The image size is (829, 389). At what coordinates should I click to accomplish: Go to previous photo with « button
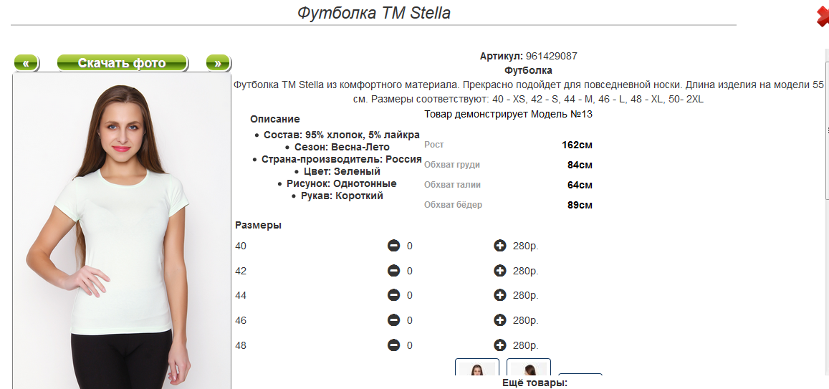(26, 63)
